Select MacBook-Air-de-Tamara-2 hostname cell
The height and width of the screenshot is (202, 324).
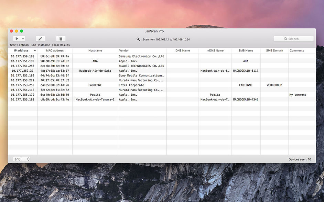coord(95,99)
